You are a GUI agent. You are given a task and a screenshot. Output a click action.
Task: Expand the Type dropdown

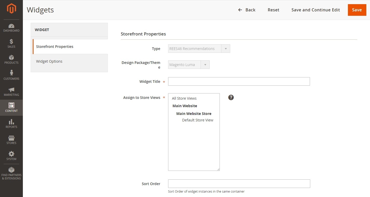click(x=226, y=48)
